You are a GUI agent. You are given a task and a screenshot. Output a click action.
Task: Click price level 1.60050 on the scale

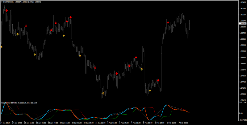243,14
